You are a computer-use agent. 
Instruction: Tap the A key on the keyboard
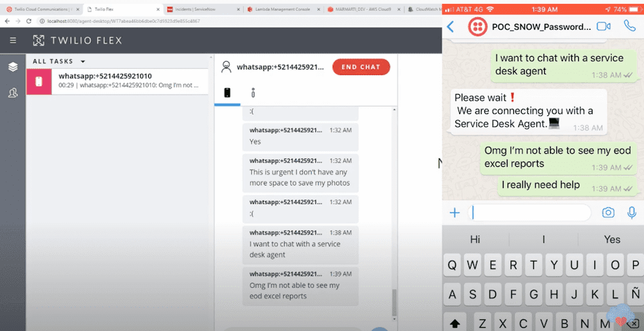(452, 294)
